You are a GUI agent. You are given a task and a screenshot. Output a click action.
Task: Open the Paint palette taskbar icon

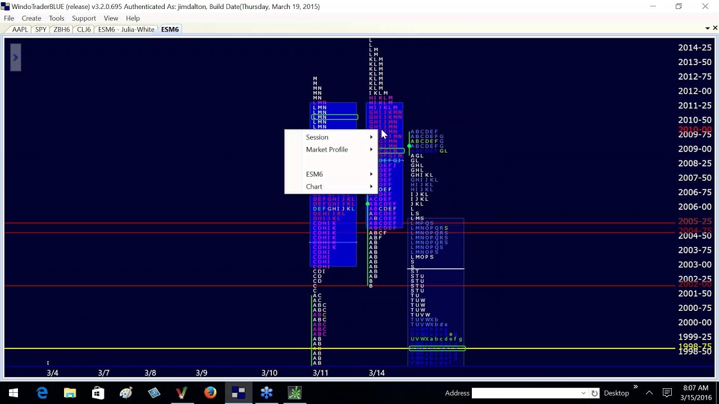pos(126,393)
